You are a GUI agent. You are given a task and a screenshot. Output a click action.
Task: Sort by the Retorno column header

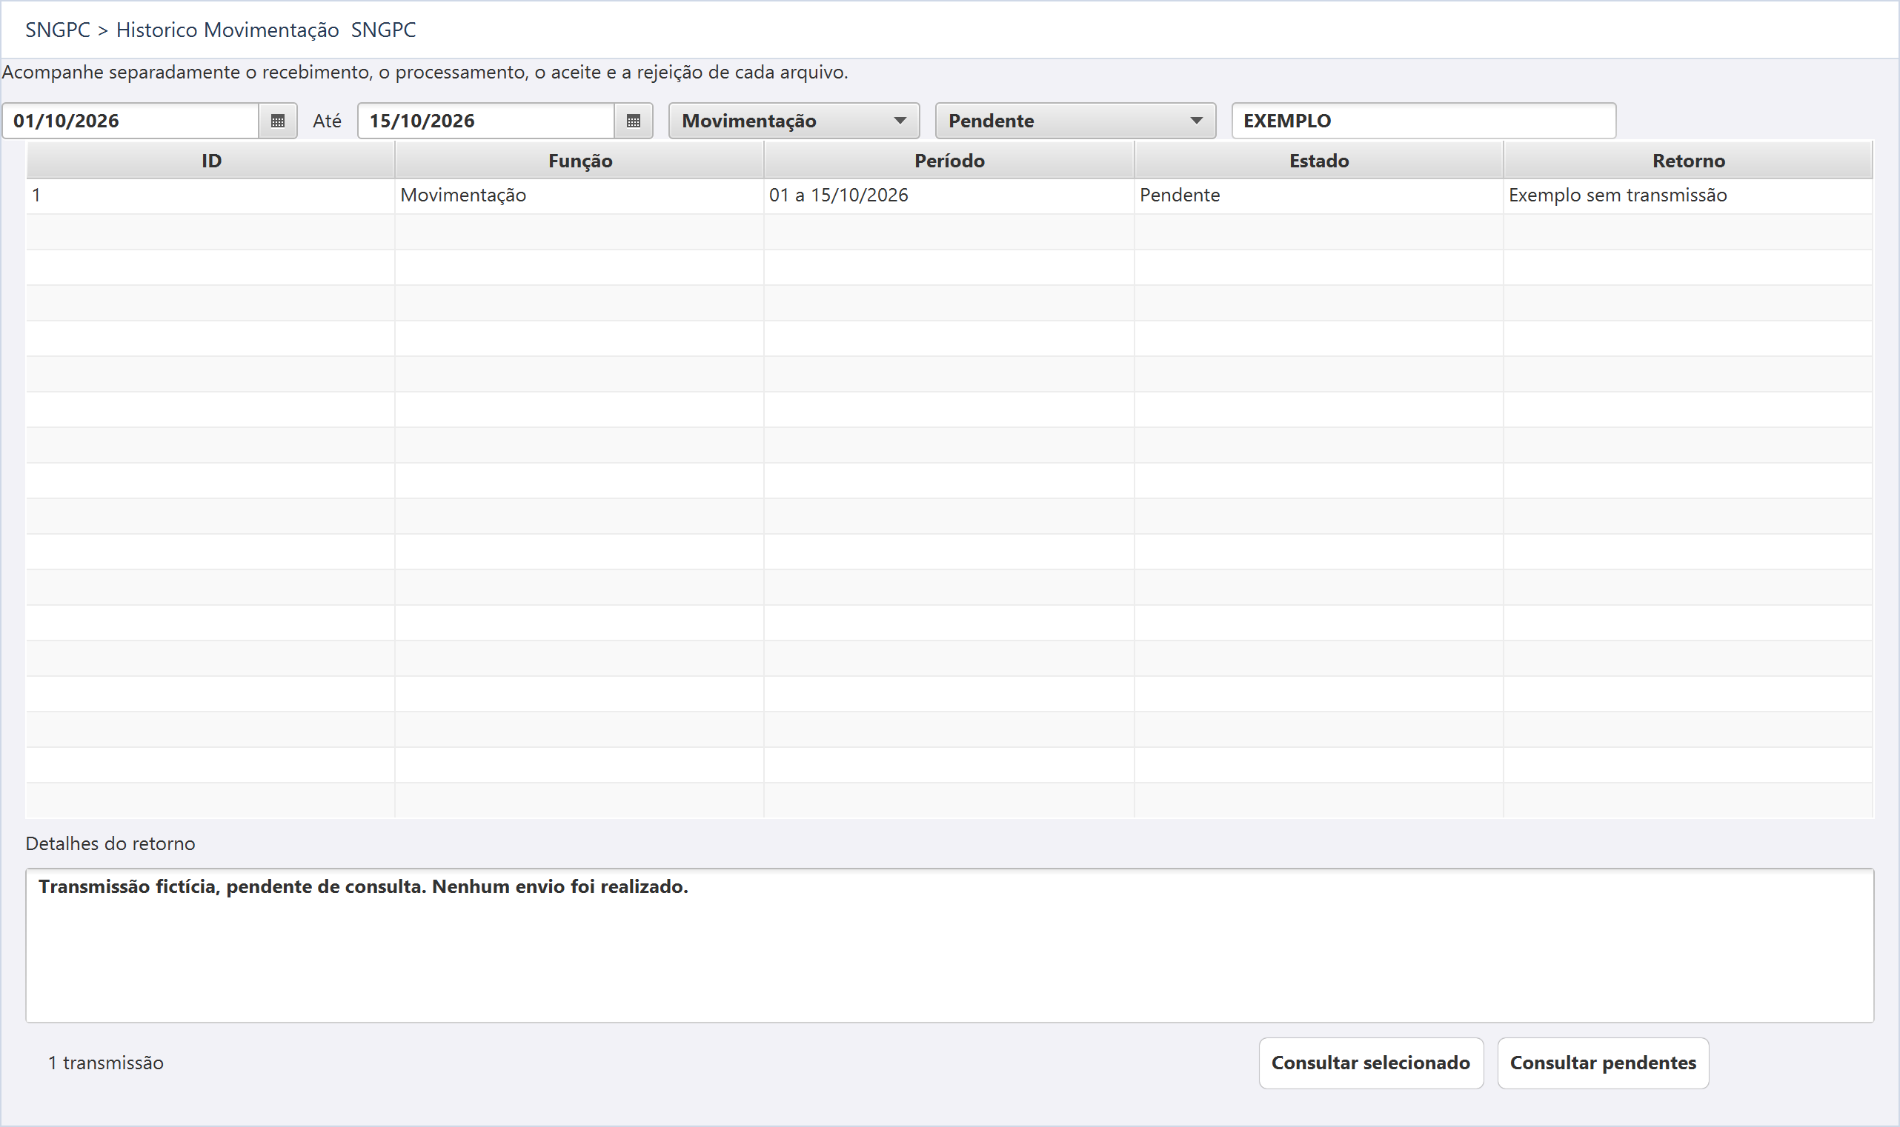pyautogui.click(x=1688, y=160)
